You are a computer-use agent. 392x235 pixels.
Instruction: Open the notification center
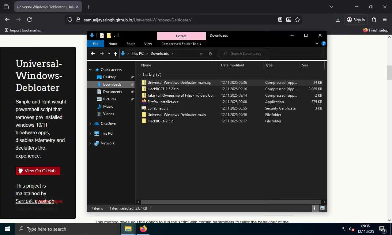point(383,229)
